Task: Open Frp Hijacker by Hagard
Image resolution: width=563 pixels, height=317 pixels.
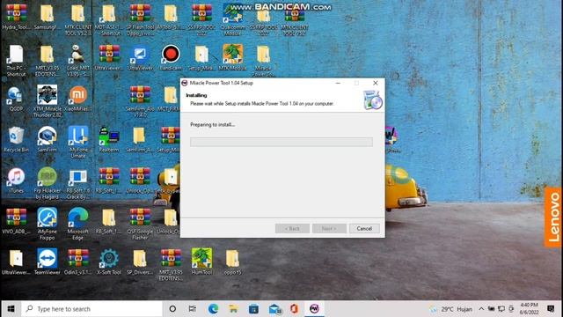Action: coord(47,183)
